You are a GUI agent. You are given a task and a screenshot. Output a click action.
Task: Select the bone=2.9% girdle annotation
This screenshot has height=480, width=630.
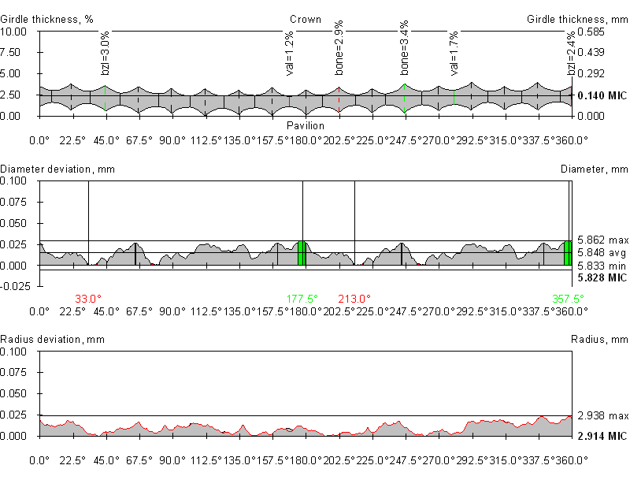pos(339,48)
